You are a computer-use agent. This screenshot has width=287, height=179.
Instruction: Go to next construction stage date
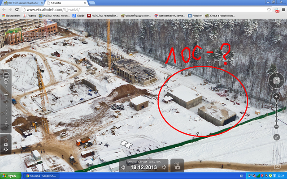click(164, 167)
